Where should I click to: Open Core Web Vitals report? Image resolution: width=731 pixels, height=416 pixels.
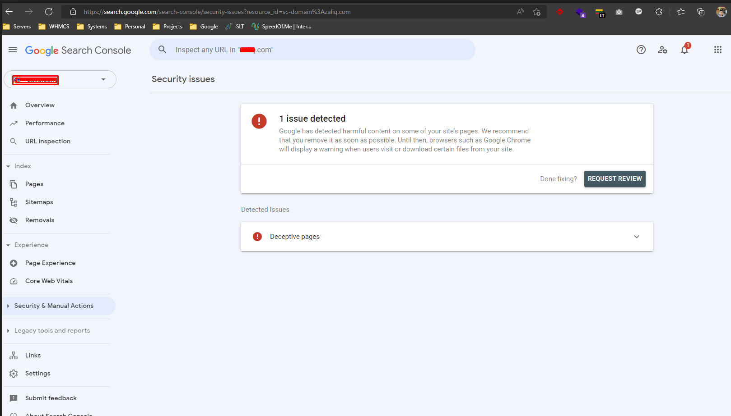(49, 281)
